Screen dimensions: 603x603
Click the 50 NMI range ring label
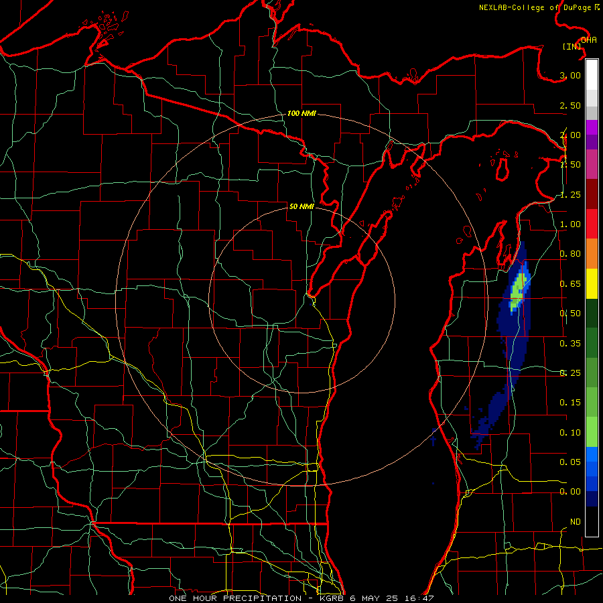pos(301,206)
